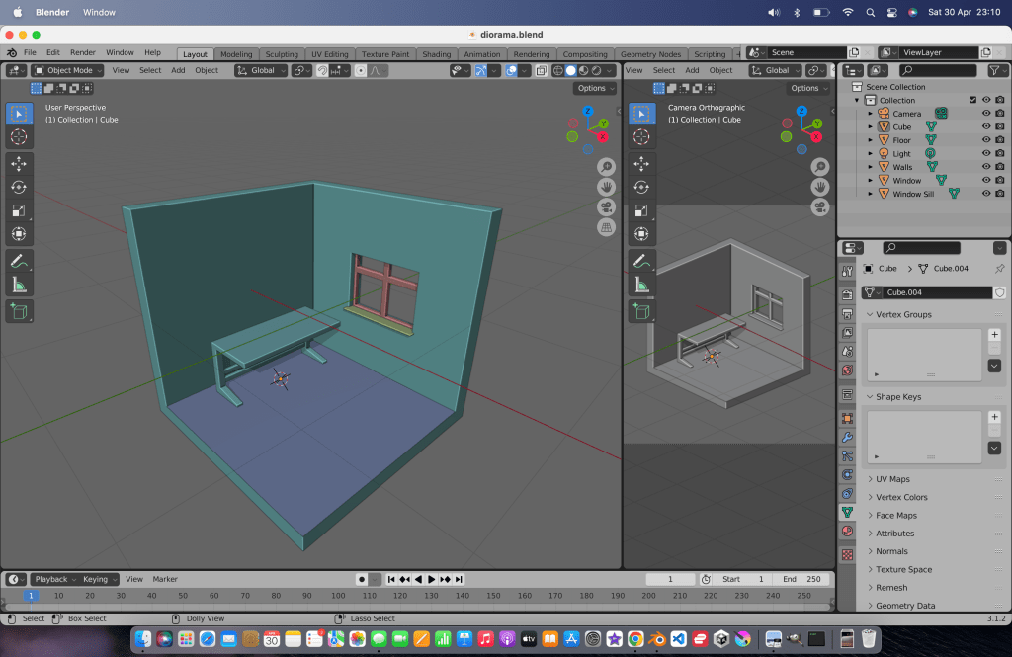Hide the Camera object in the outliner

(x=986, y=114)
